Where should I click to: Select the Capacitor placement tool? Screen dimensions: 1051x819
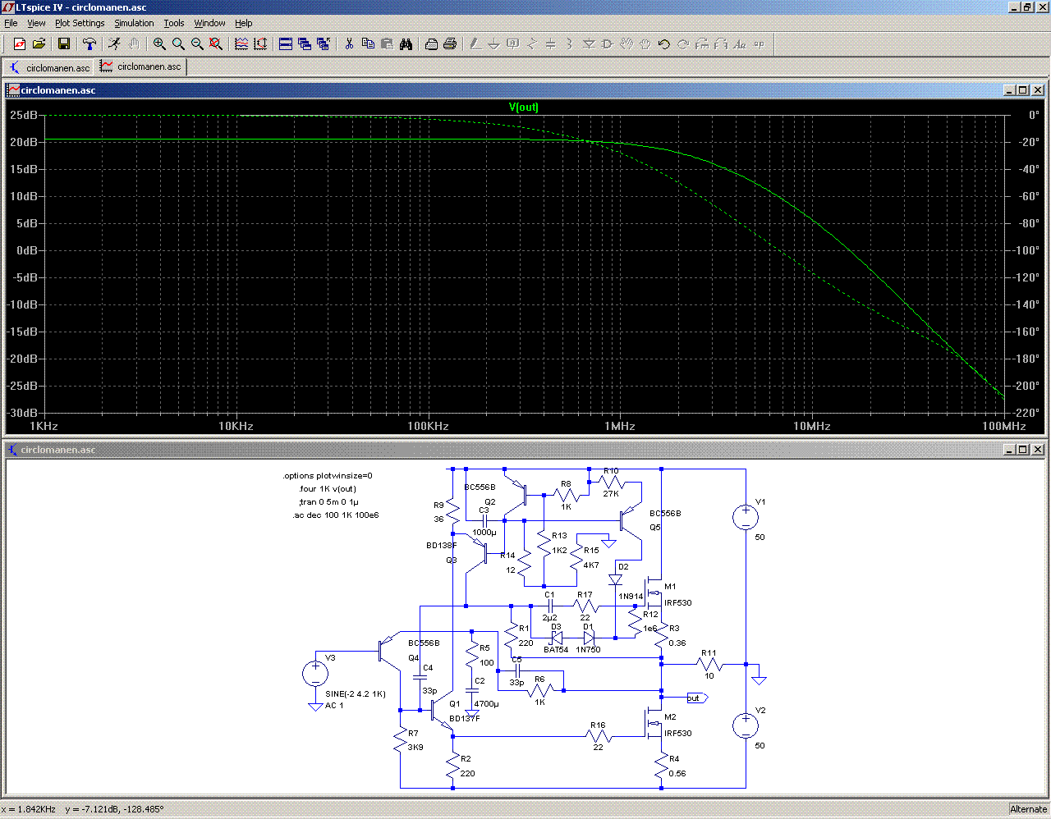pos(551,44)
